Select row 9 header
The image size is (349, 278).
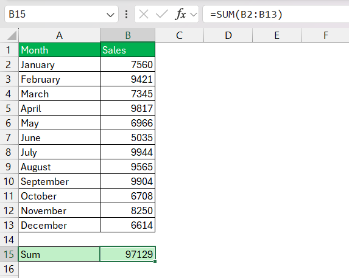(9, 167)
